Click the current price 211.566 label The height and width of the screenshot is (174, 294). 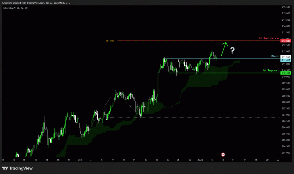coord(286,57)
